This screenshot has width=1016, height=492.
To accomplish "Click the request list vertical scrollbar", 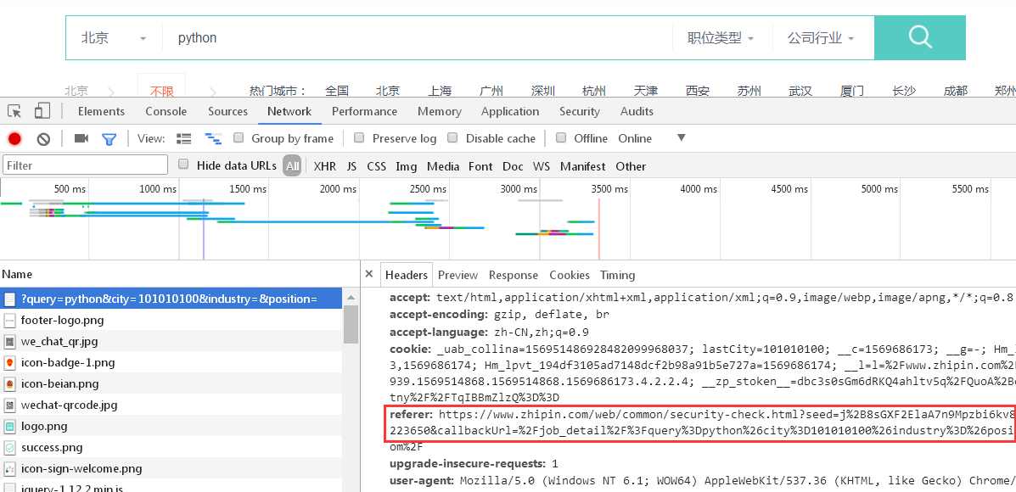I will coord(351,324).
